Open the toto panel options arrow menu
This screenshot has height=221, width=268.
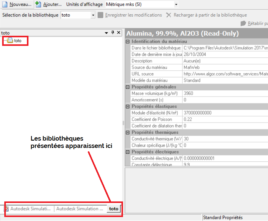point(106,33)
